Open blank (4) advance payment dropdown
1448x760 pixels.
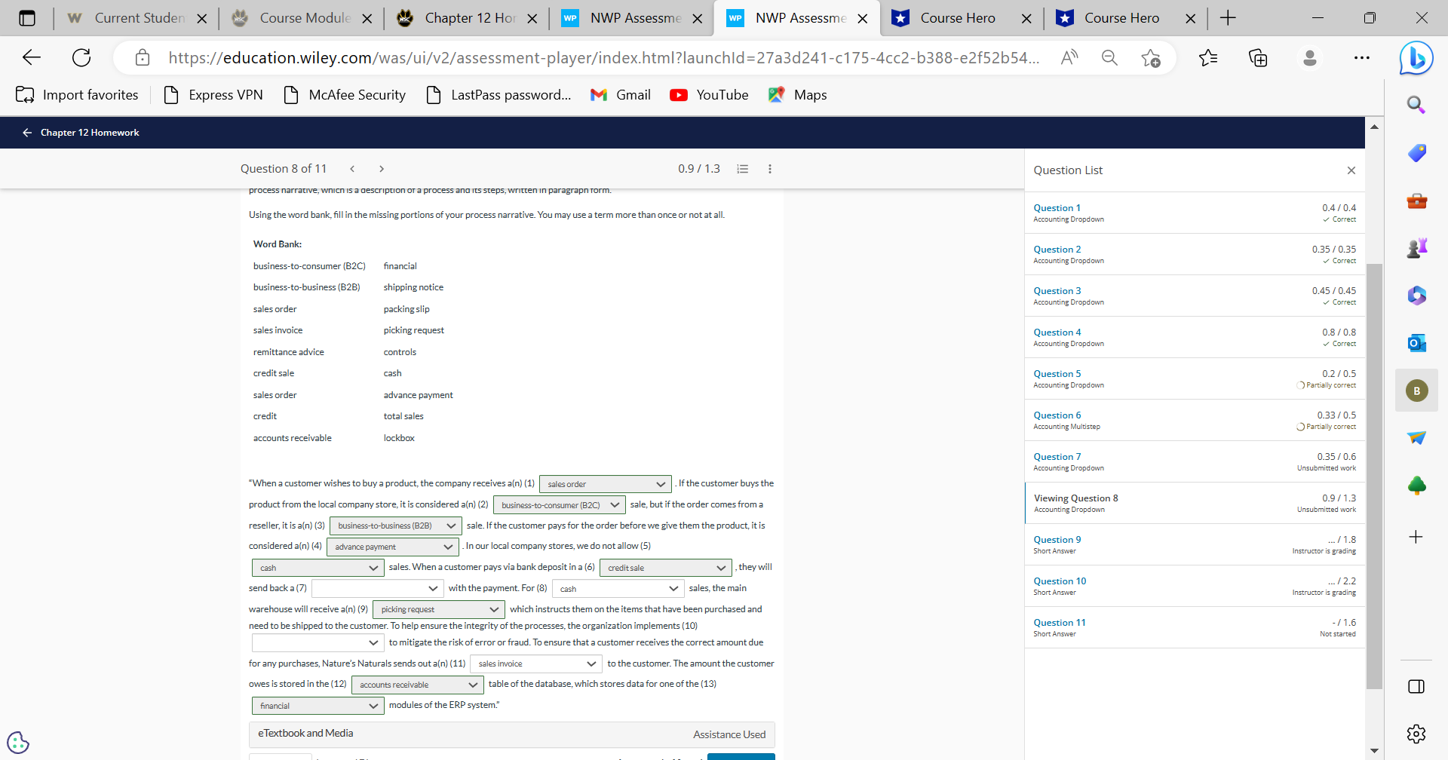[x=393, y=547]
